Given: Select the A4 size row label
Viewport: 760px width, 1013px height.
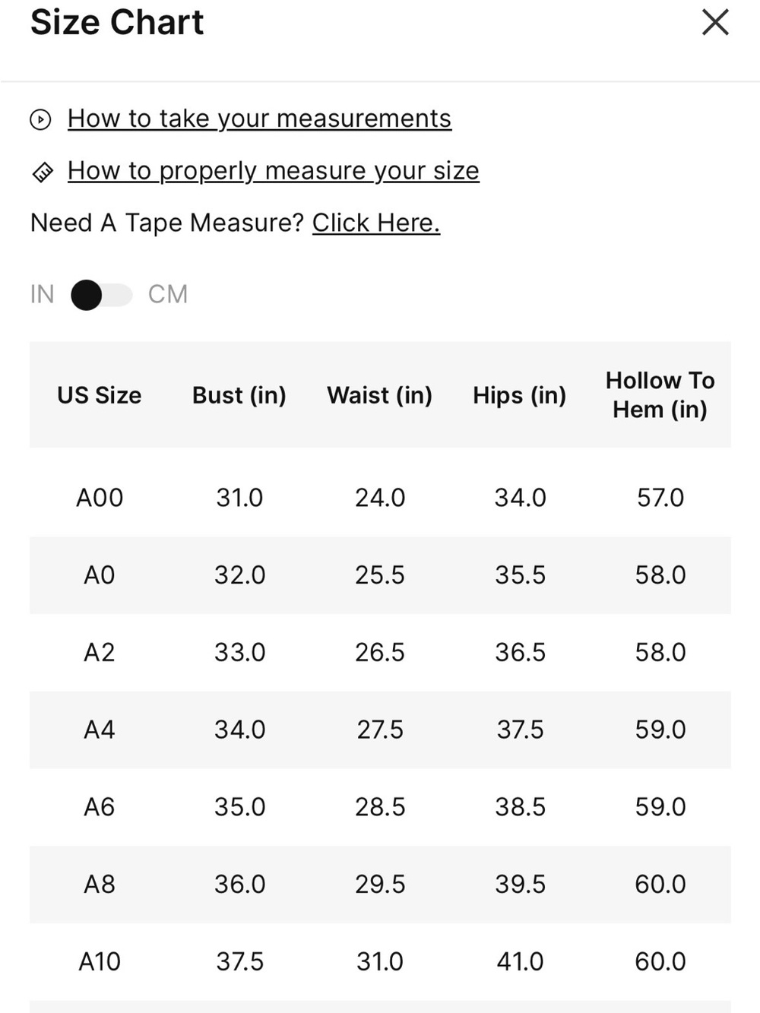Looking at the screenshot, I should click(x=100, y=730).
